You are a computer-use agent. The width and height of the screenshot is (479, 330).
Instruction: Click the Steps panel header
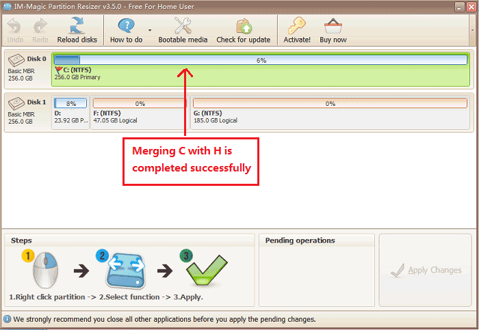(x=21, y=240)
